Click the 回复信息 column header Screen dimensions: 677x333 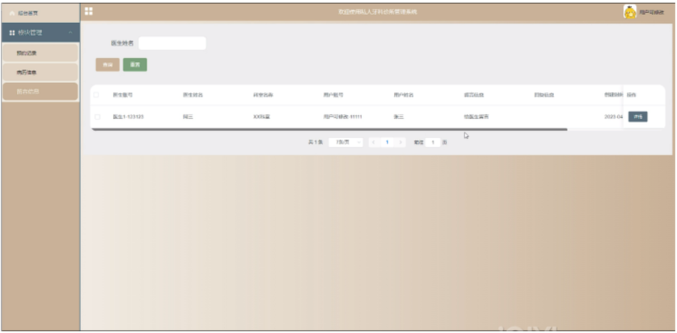coord(544,95)
